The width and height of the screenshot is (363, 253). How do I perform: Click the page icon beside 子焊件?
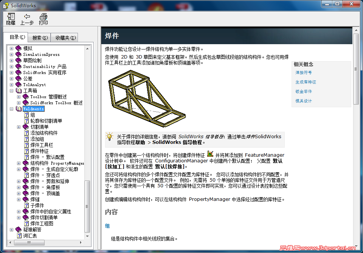click(26, 205)
